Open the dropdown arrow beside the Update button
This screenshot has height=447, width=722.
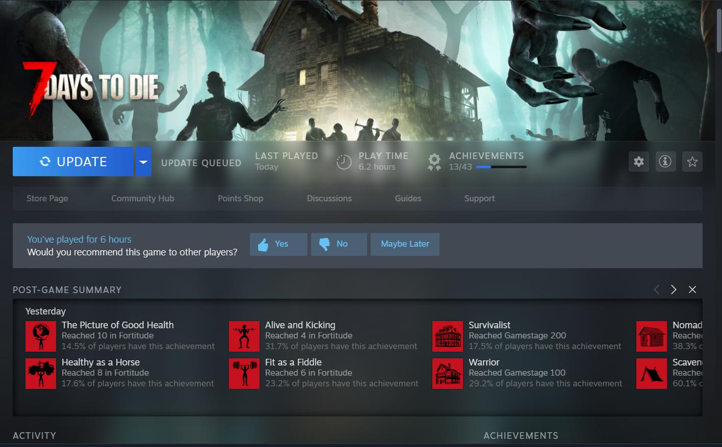(143, 161)
